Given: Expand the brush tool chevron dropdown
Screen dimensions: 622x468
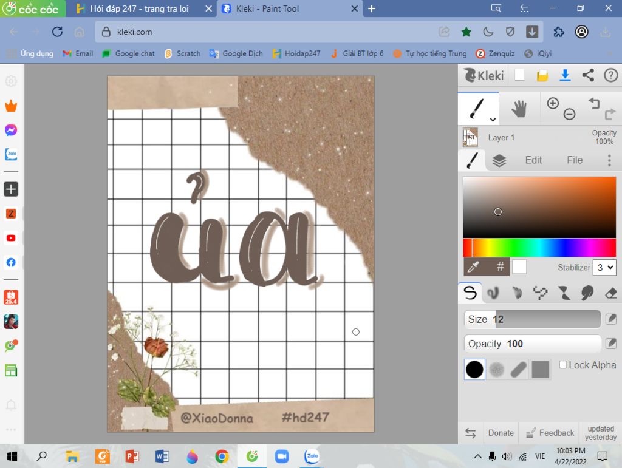Looking at the screenshot, I should (493, 120).
